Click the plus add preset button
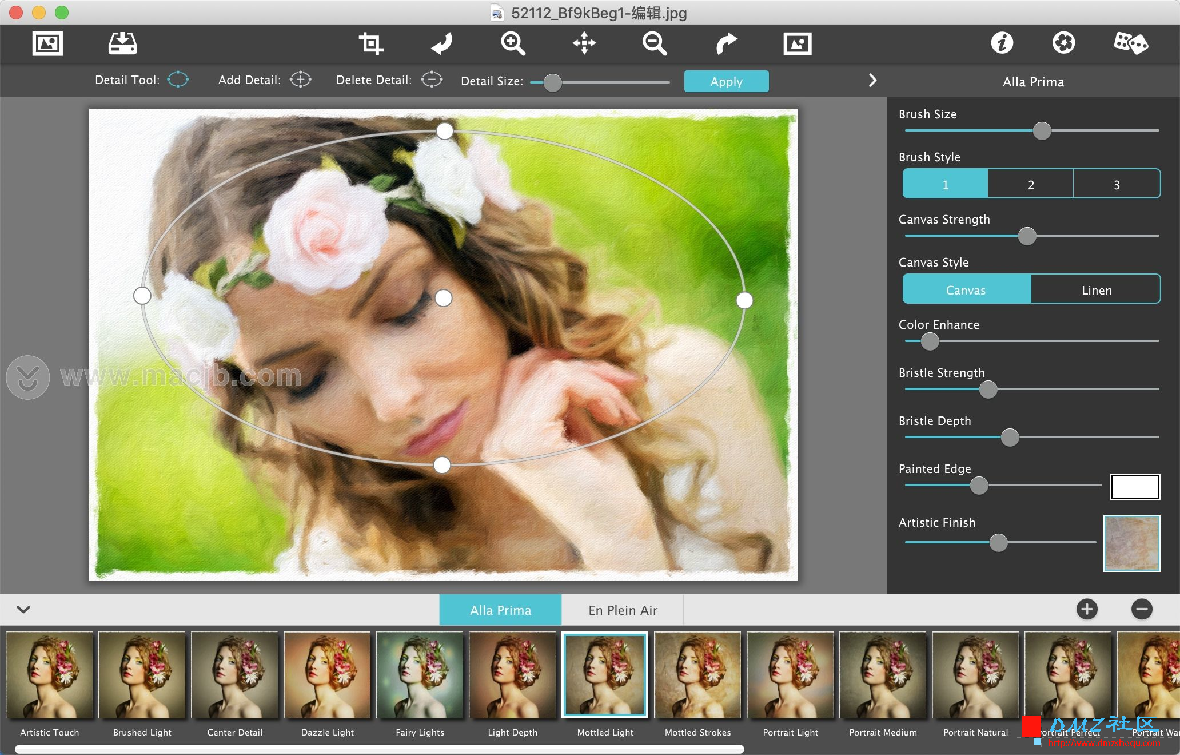1180x755 pixels. point(1087,609)
